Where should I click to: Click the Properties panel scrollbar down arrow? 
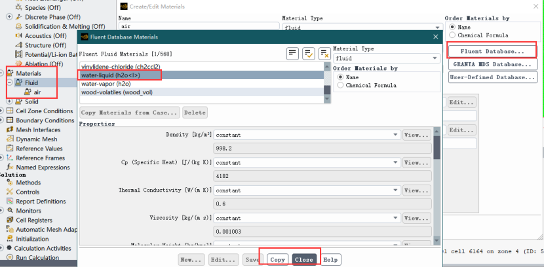437,240
